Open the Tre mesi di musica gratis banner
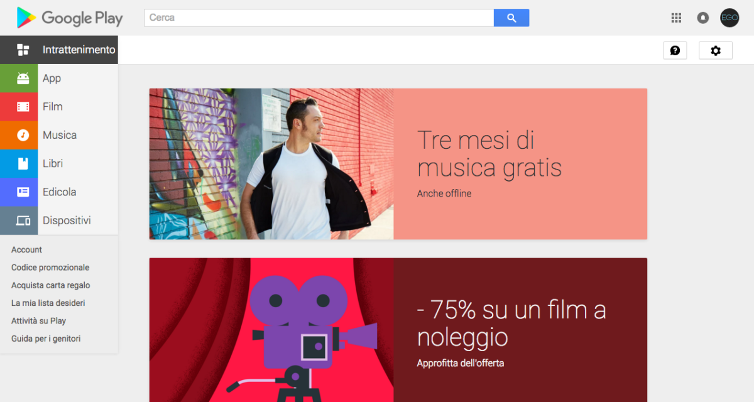Viewport: 754px width, 402px height. tap(398, 164)
